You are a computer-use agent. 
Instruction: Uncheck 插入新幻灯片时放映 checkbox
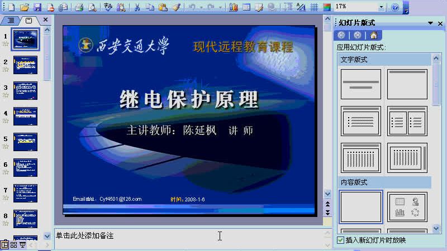point(340,240)
